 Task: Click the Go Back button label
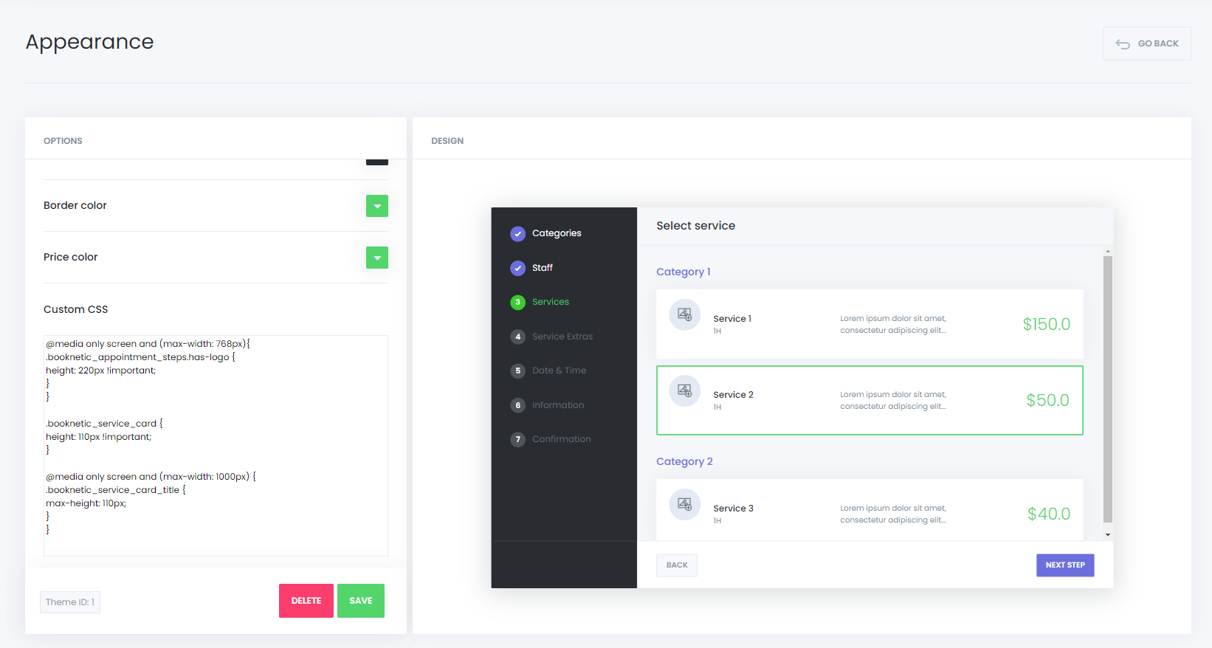pos(1158,44)
